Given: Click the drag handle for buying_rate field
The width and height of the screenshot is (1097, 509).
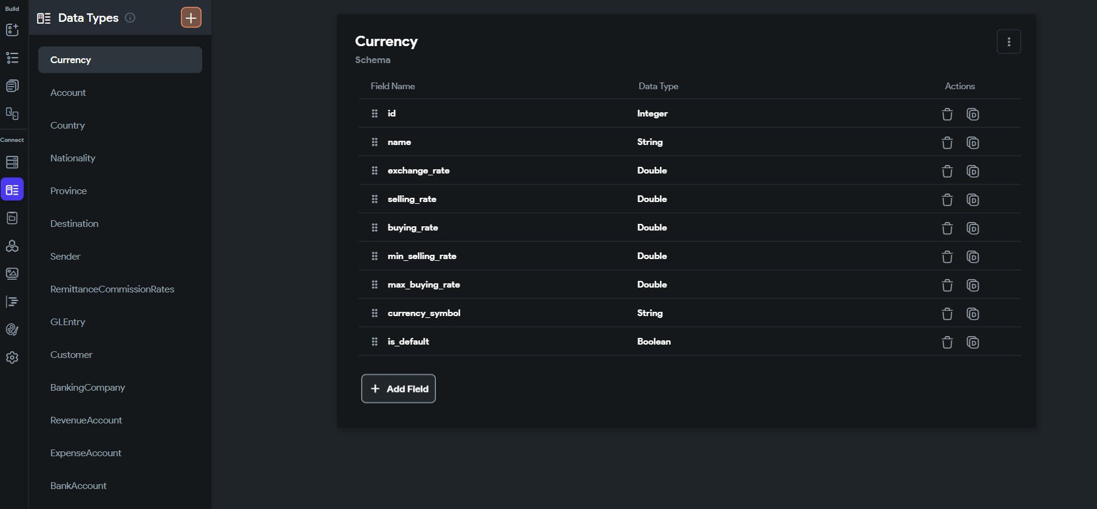Looking at the screenshot, I should 375,228.
